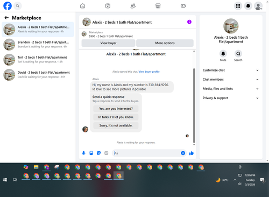Open the David conversation
This screenshot has width=269, height=197.
point(38,75)
